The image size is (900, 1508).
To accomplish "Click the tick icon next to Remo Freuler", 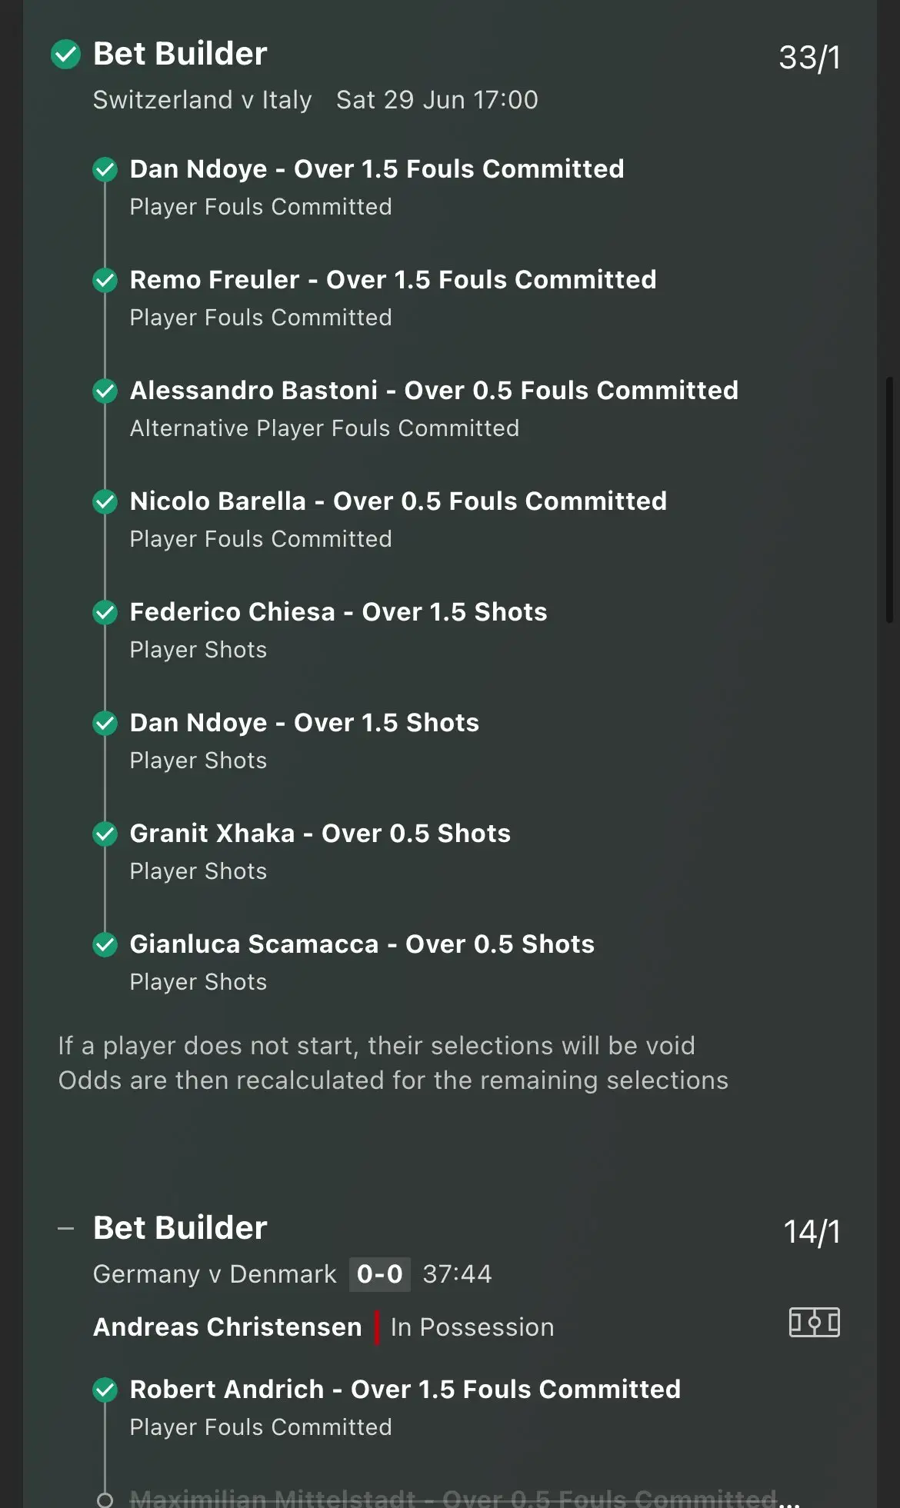I will (105, 280).
